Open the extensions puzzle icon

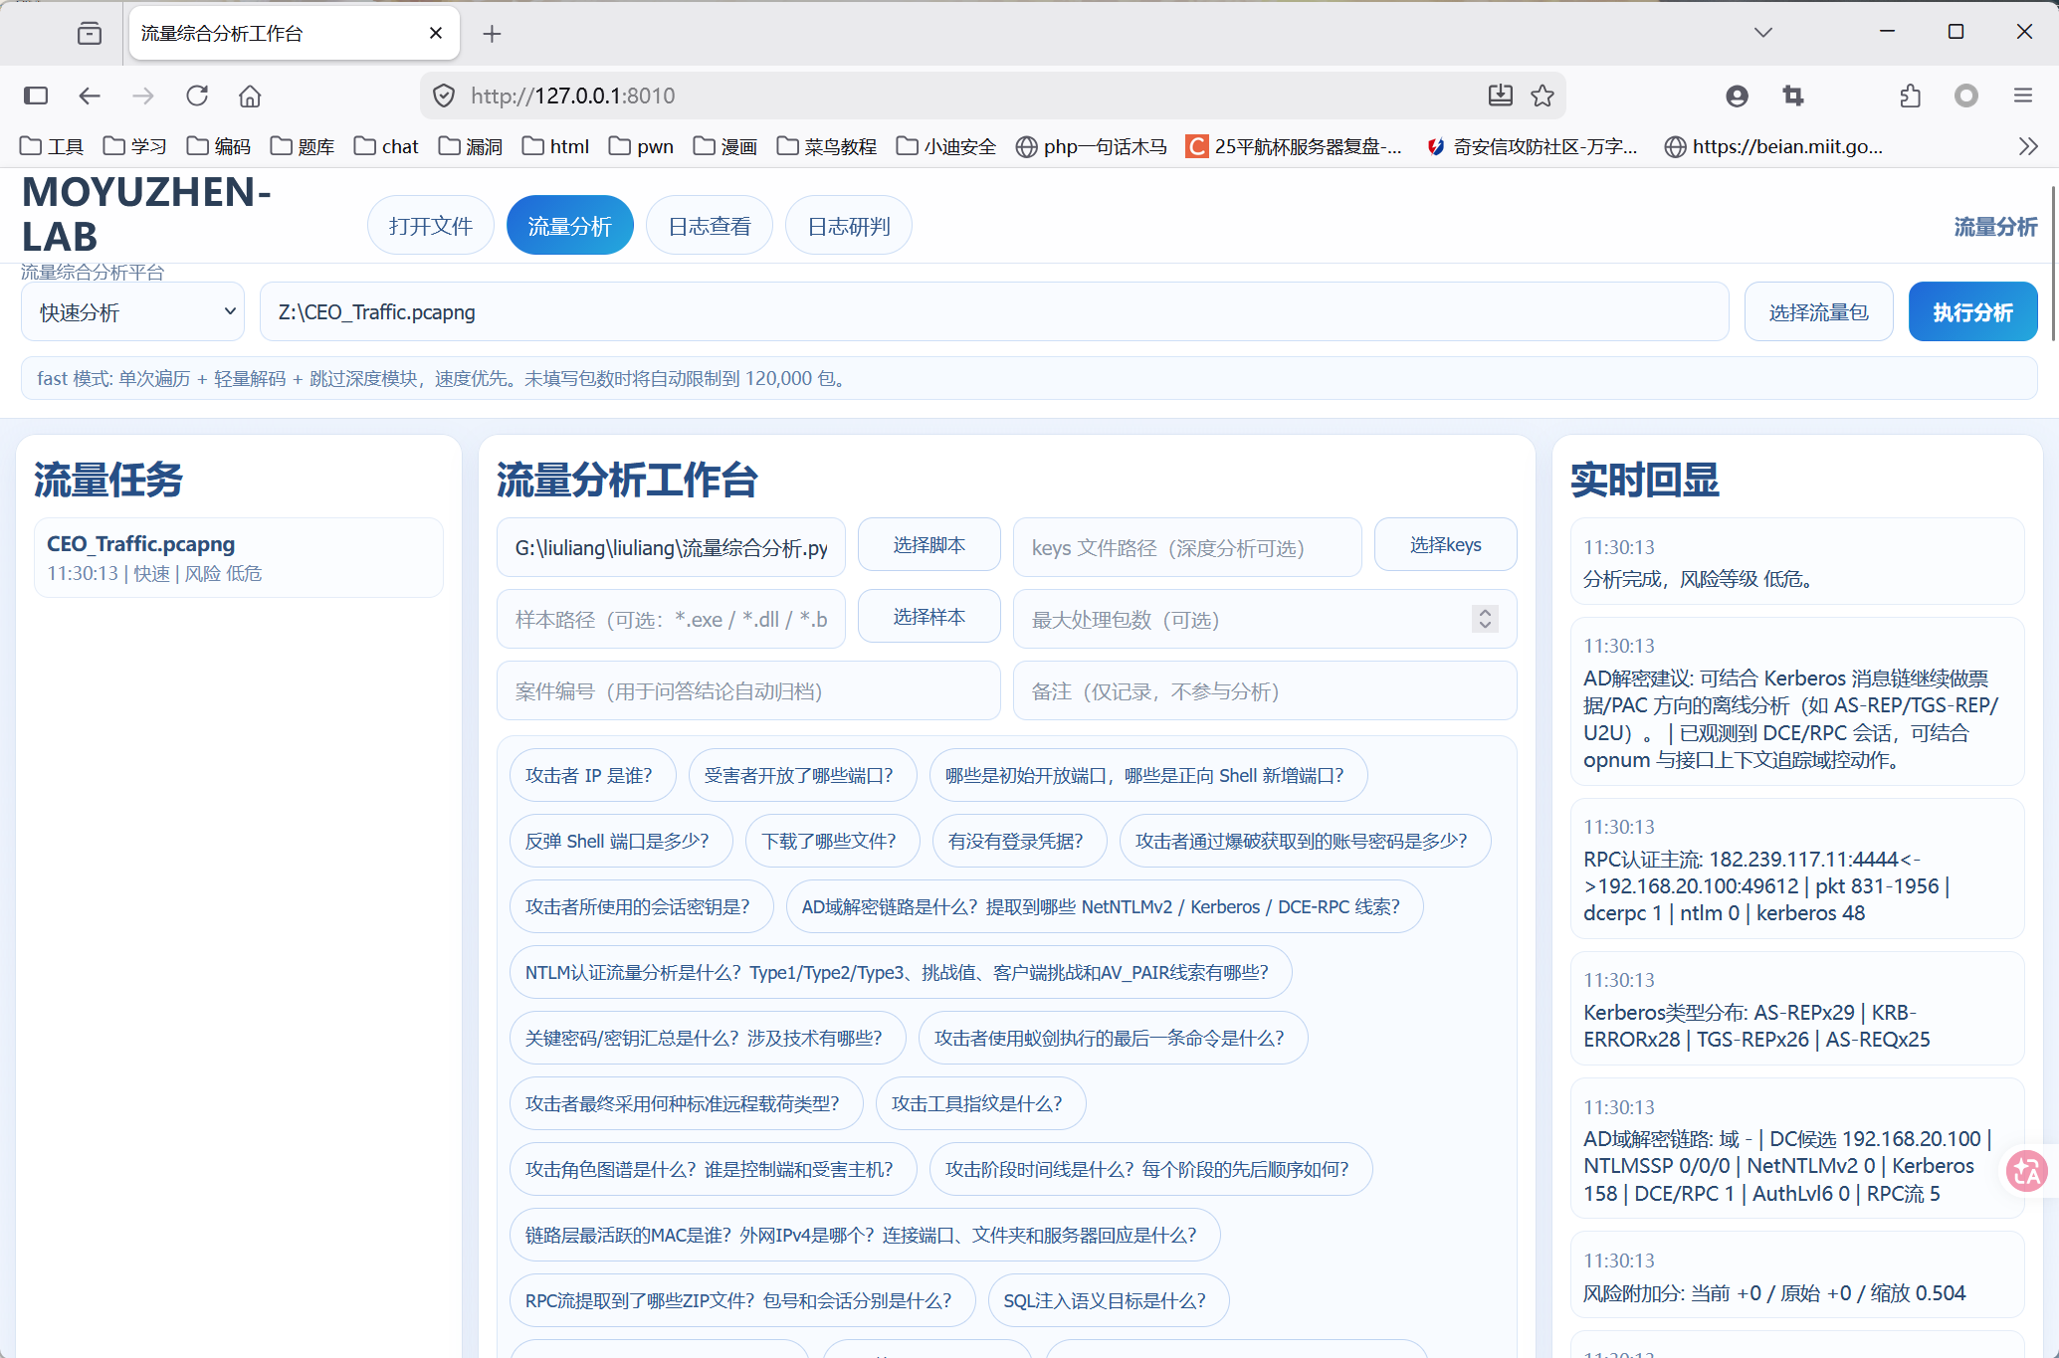(x=1910, y=96)
